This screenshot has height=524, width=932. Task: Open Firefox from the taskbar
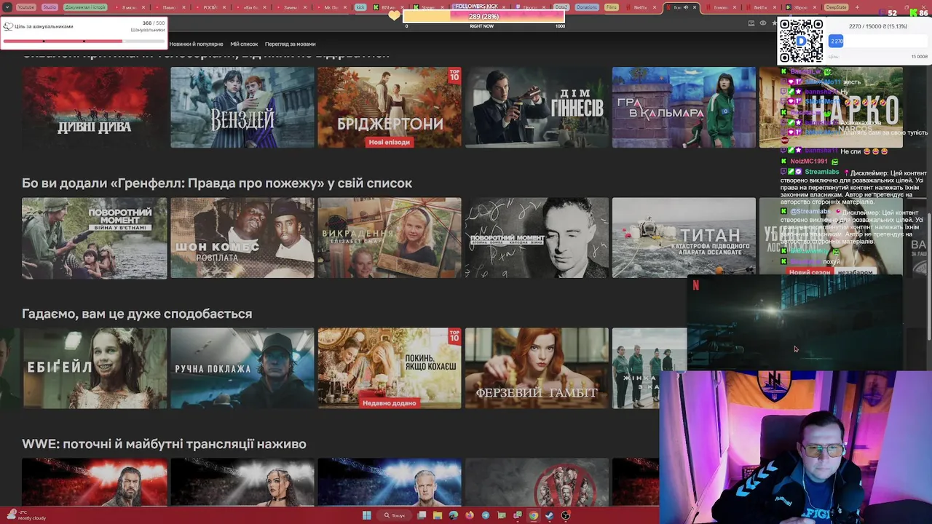tap(470, 515)
